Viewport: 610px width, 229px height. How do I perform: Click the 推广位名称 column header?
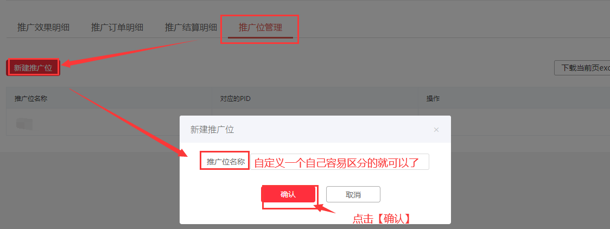tap(31, 98)
